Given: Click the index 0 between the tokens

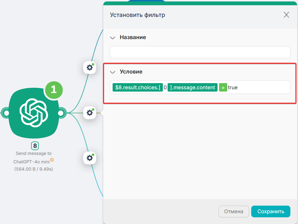Looking at the screenshot, I should pos(165,87).
